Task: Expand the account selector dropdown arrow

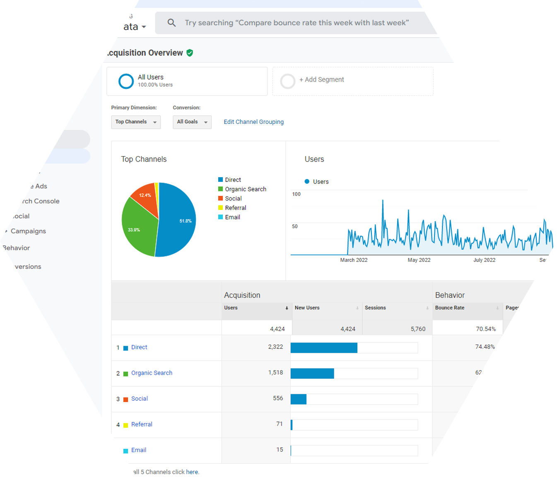Action: (144, 27)
